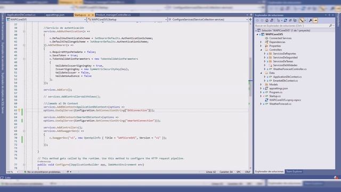Switch to the Team Explorer tab
Screen dimensions: 341x192
[294, 172]
